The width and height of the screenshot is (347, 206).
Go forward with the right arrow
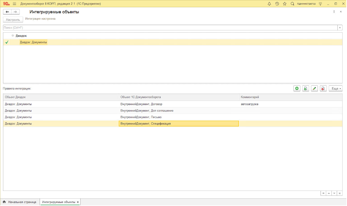tap(15, 12)
